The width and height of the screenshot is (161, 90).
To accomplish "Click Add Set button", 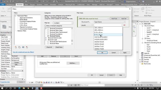I will [124, 18].
